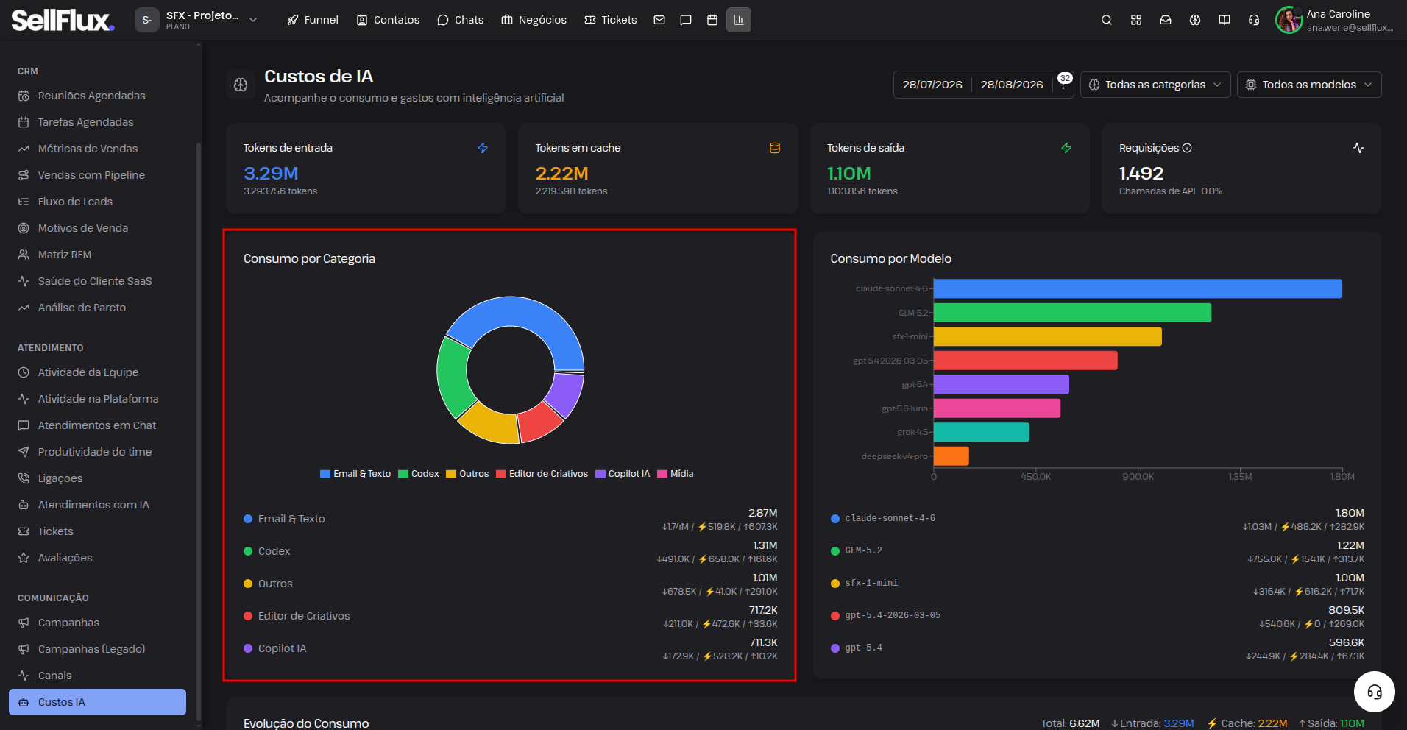Open the Funnel menu
This screenshot has width=1407, height=730.
click(x=313, y=20)
